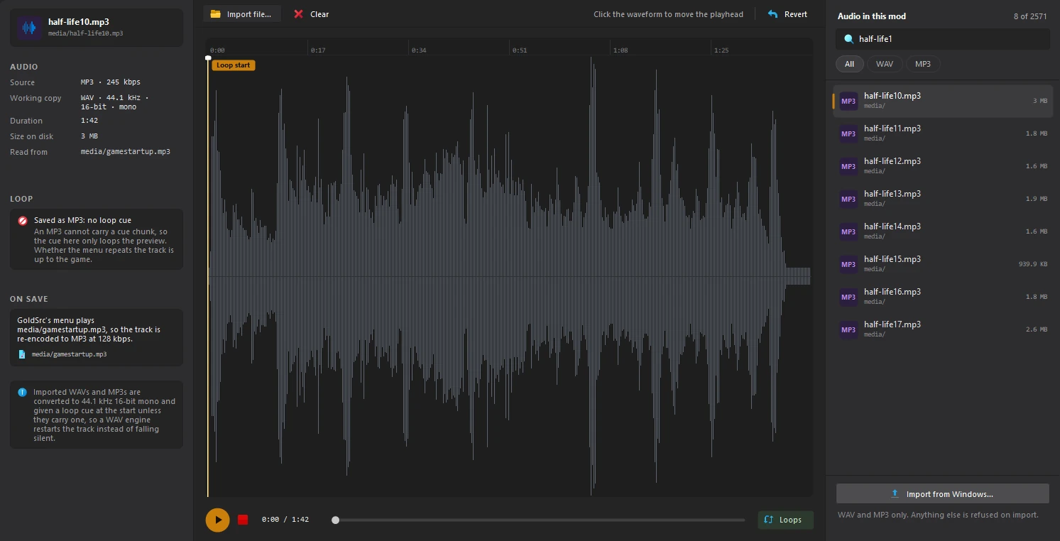The width and height of the screenshot is (1060, 541).
Task: Click the 'MP3 · 245 kbps' source value
Action: tap(111, 82)
